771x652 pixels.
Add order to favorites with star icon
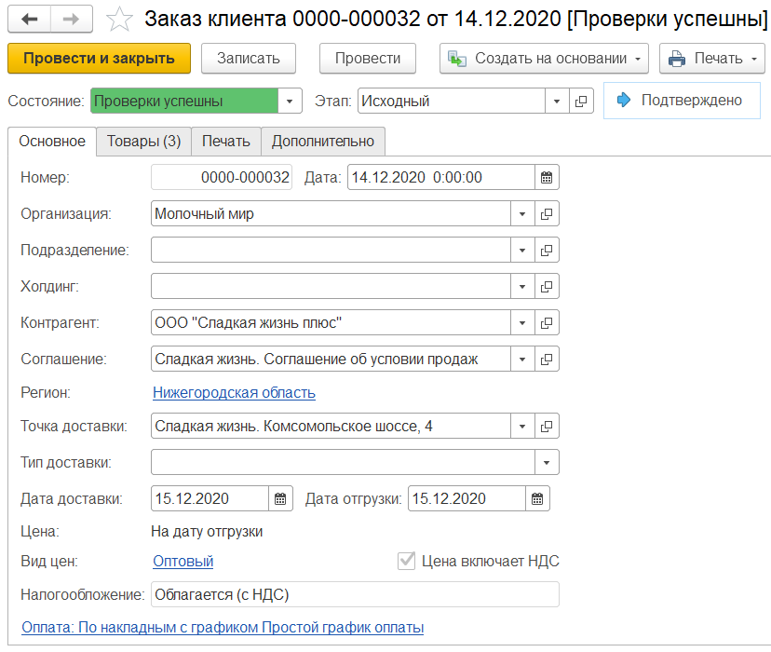coord(118,18)
